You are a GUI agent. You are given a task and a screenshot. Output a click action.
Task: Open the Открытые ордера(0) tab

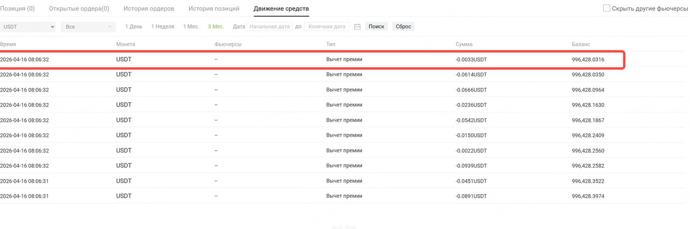pyautogui.click(x=79, y=9)
